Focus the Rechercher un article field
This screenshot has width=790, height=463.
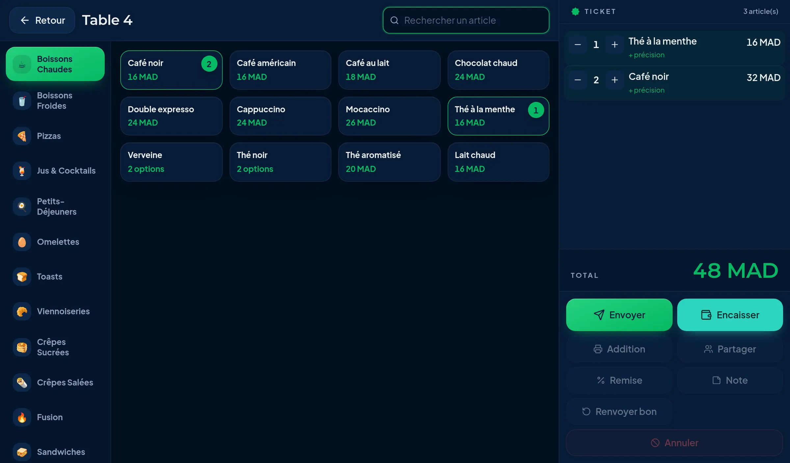[x=466, y=20]
